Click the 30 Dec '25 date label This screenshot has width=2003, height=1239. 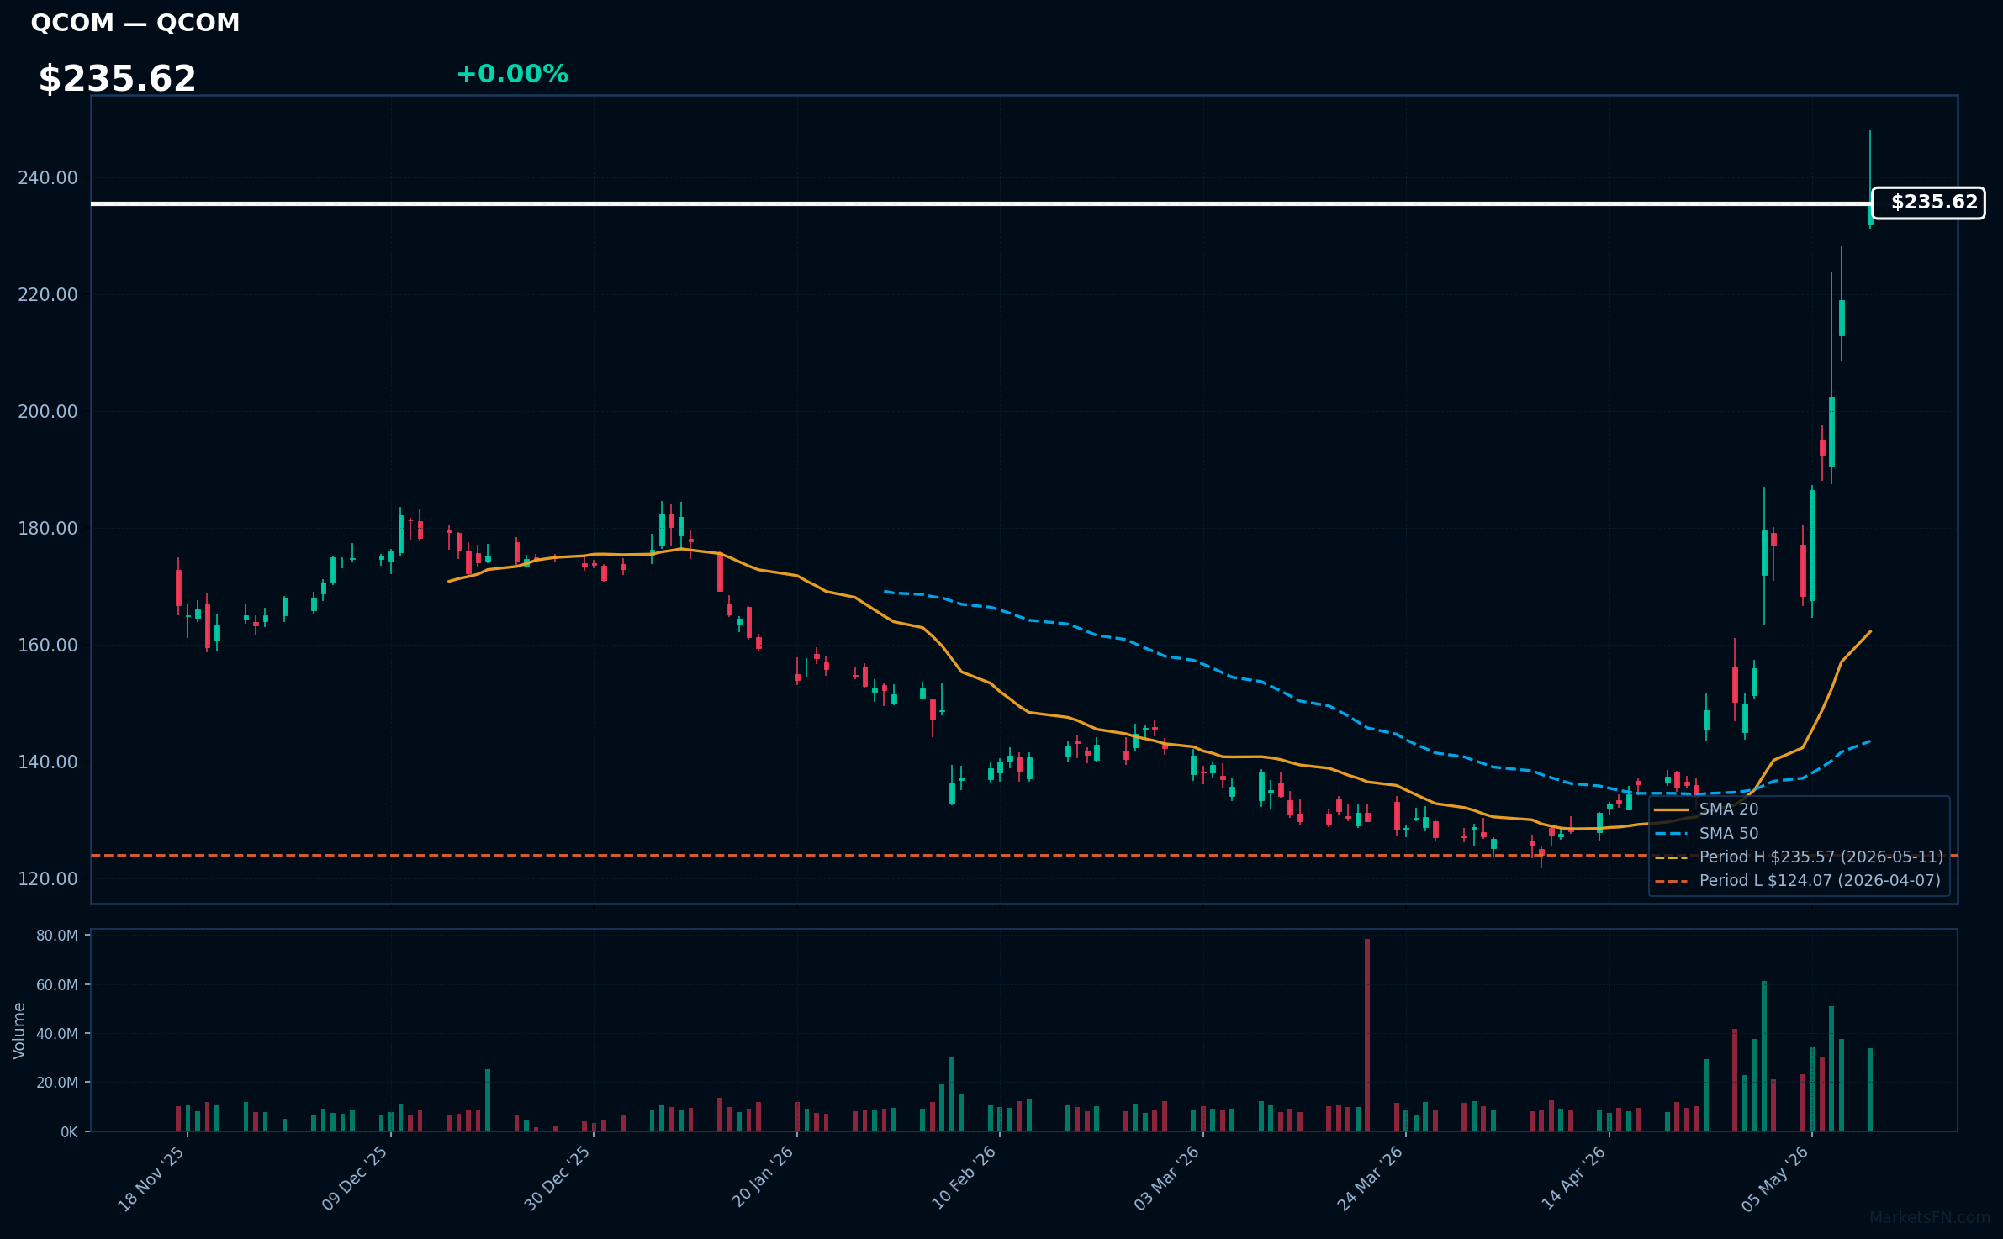(558, 1178)
